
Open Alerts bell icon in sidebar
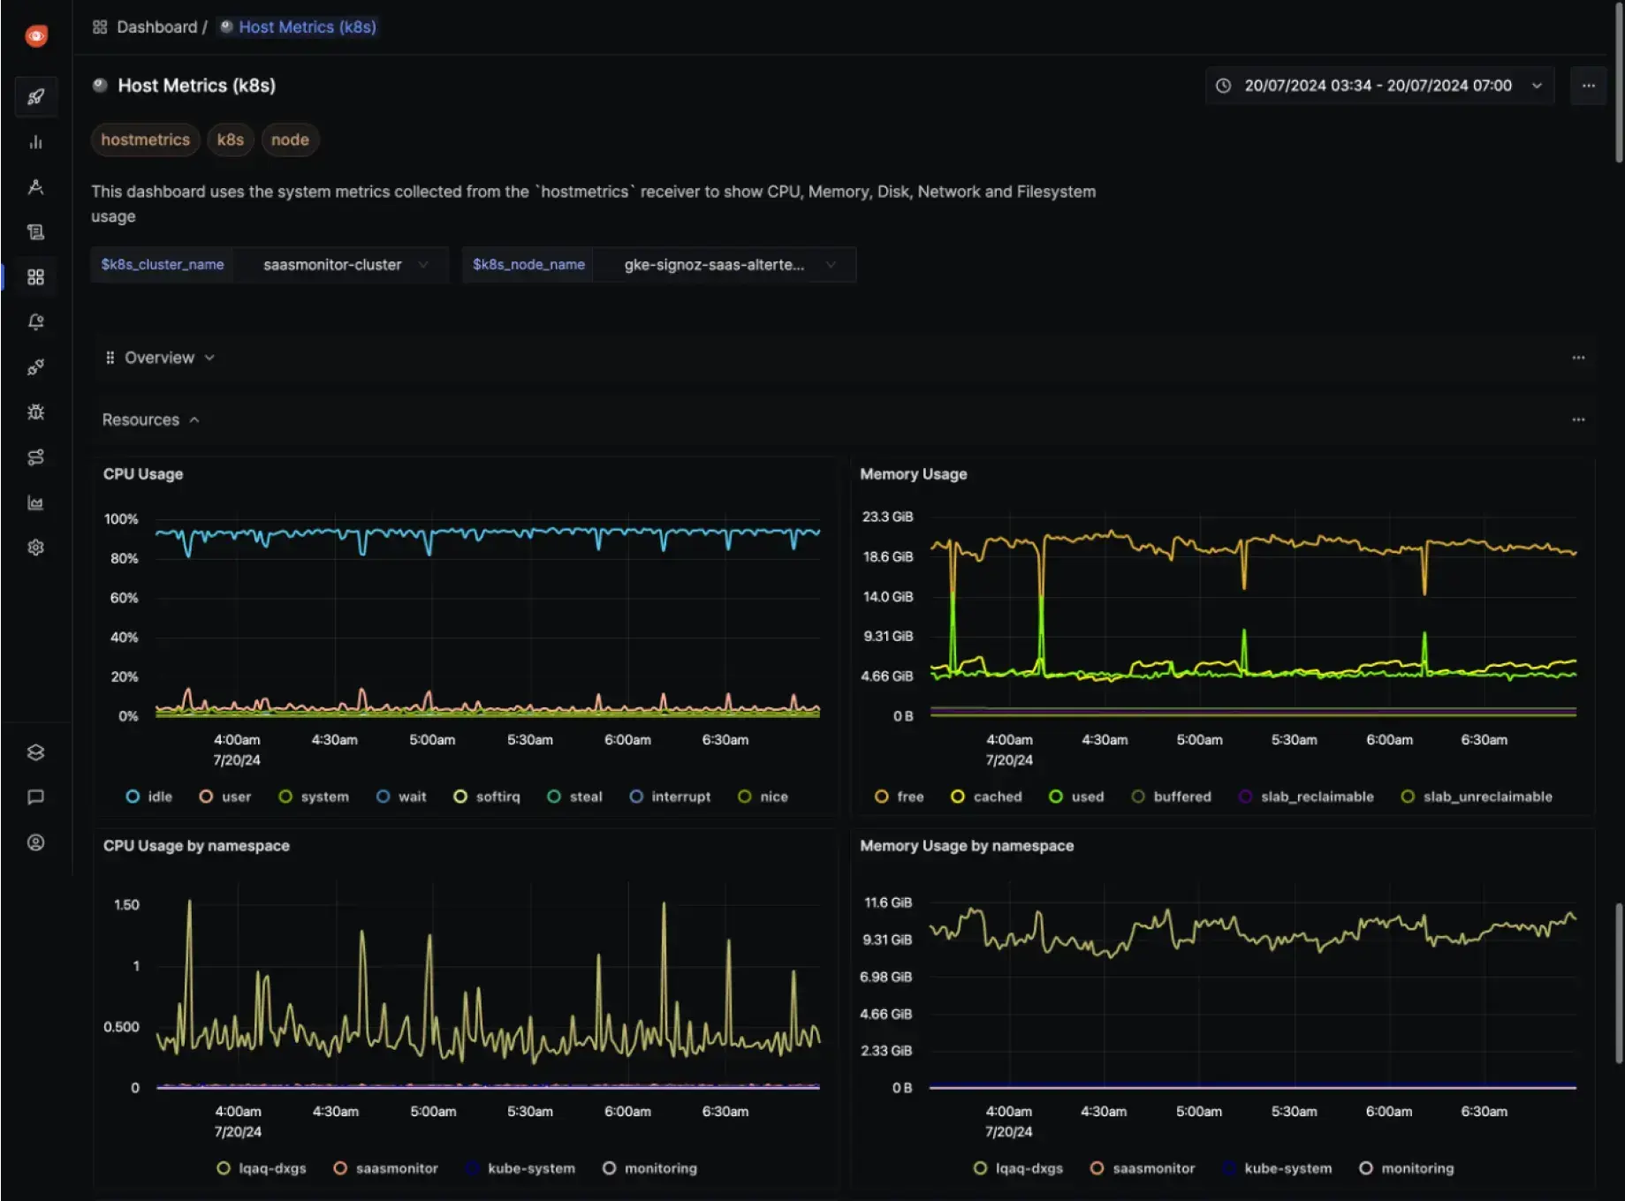36,321
